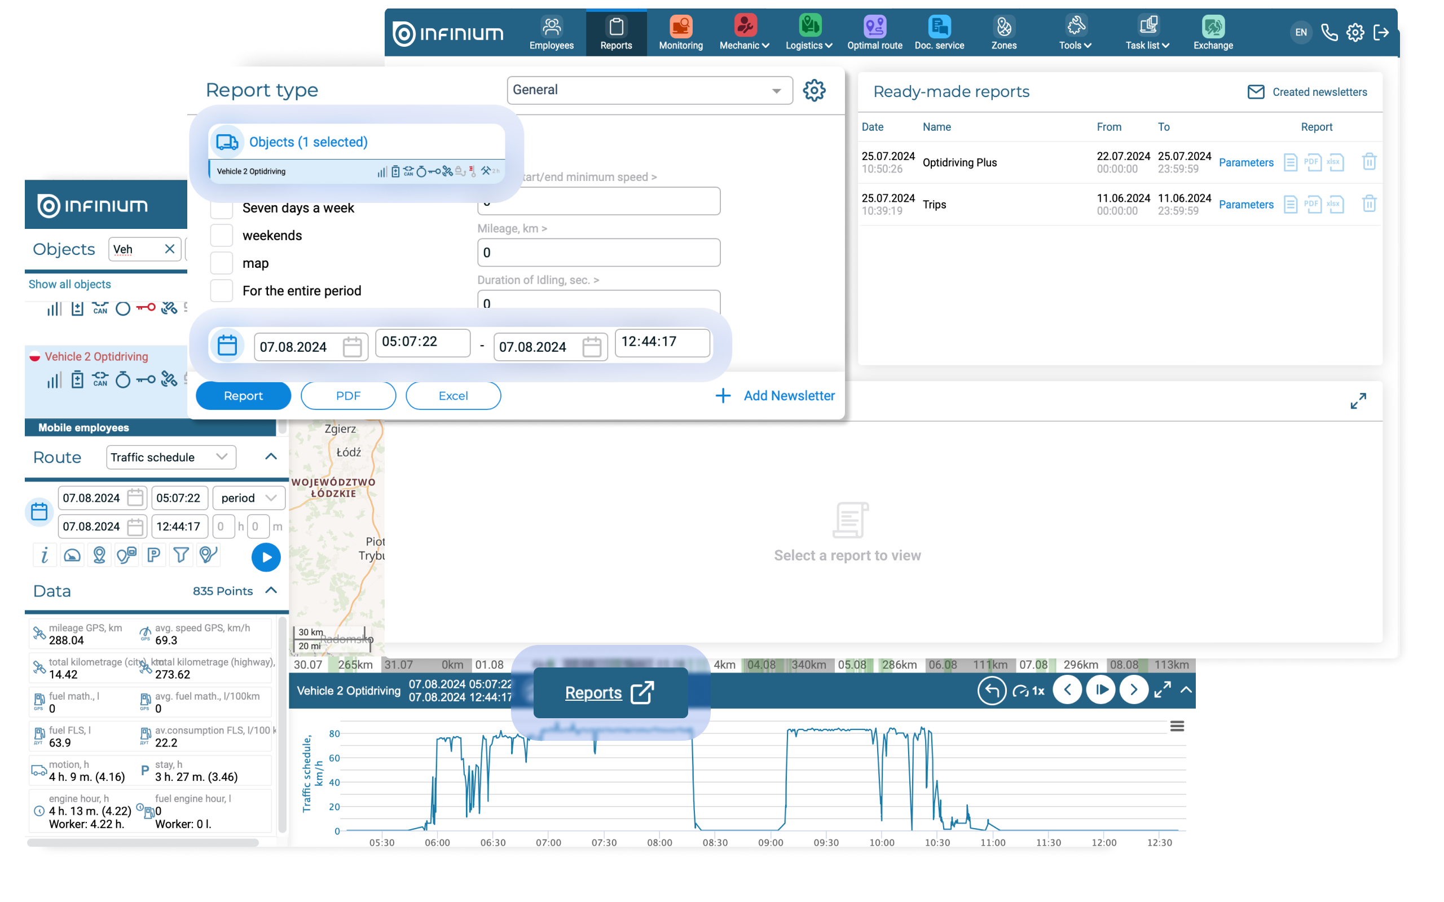The height and width of the screenshot is (902, 1444).
Task: Download Trips report as PDF icon
Action: (1312, 205)
